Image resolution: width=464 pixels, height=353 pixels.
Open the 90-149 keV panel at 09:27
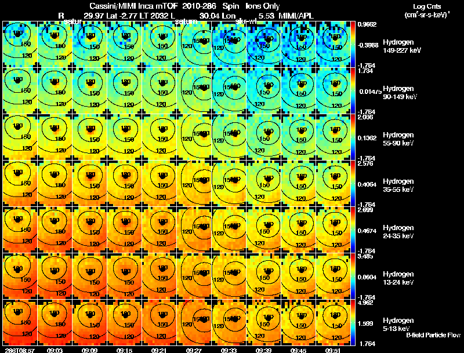click(194, 91)
